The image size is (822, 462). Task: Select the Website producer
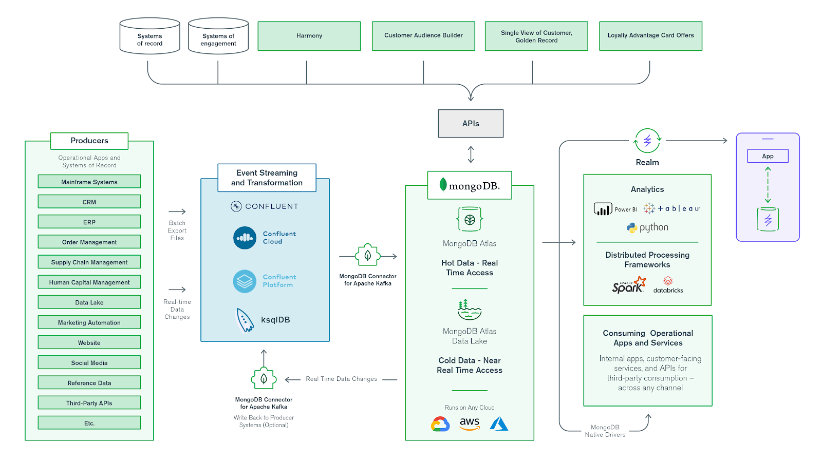[89, 342]
